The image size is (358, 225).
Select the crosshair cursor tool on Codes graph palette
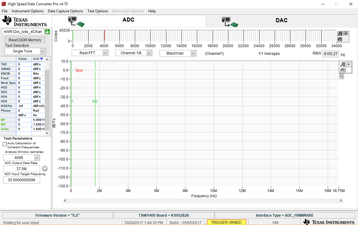[346, 34]
